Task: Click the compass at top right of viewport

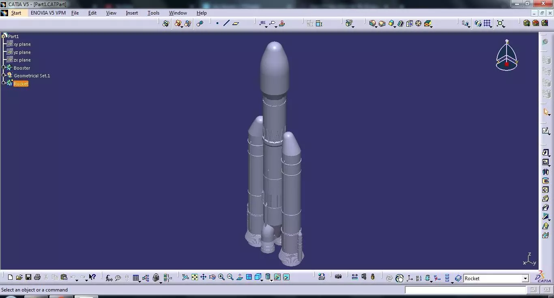Action: tap(507, 55)
